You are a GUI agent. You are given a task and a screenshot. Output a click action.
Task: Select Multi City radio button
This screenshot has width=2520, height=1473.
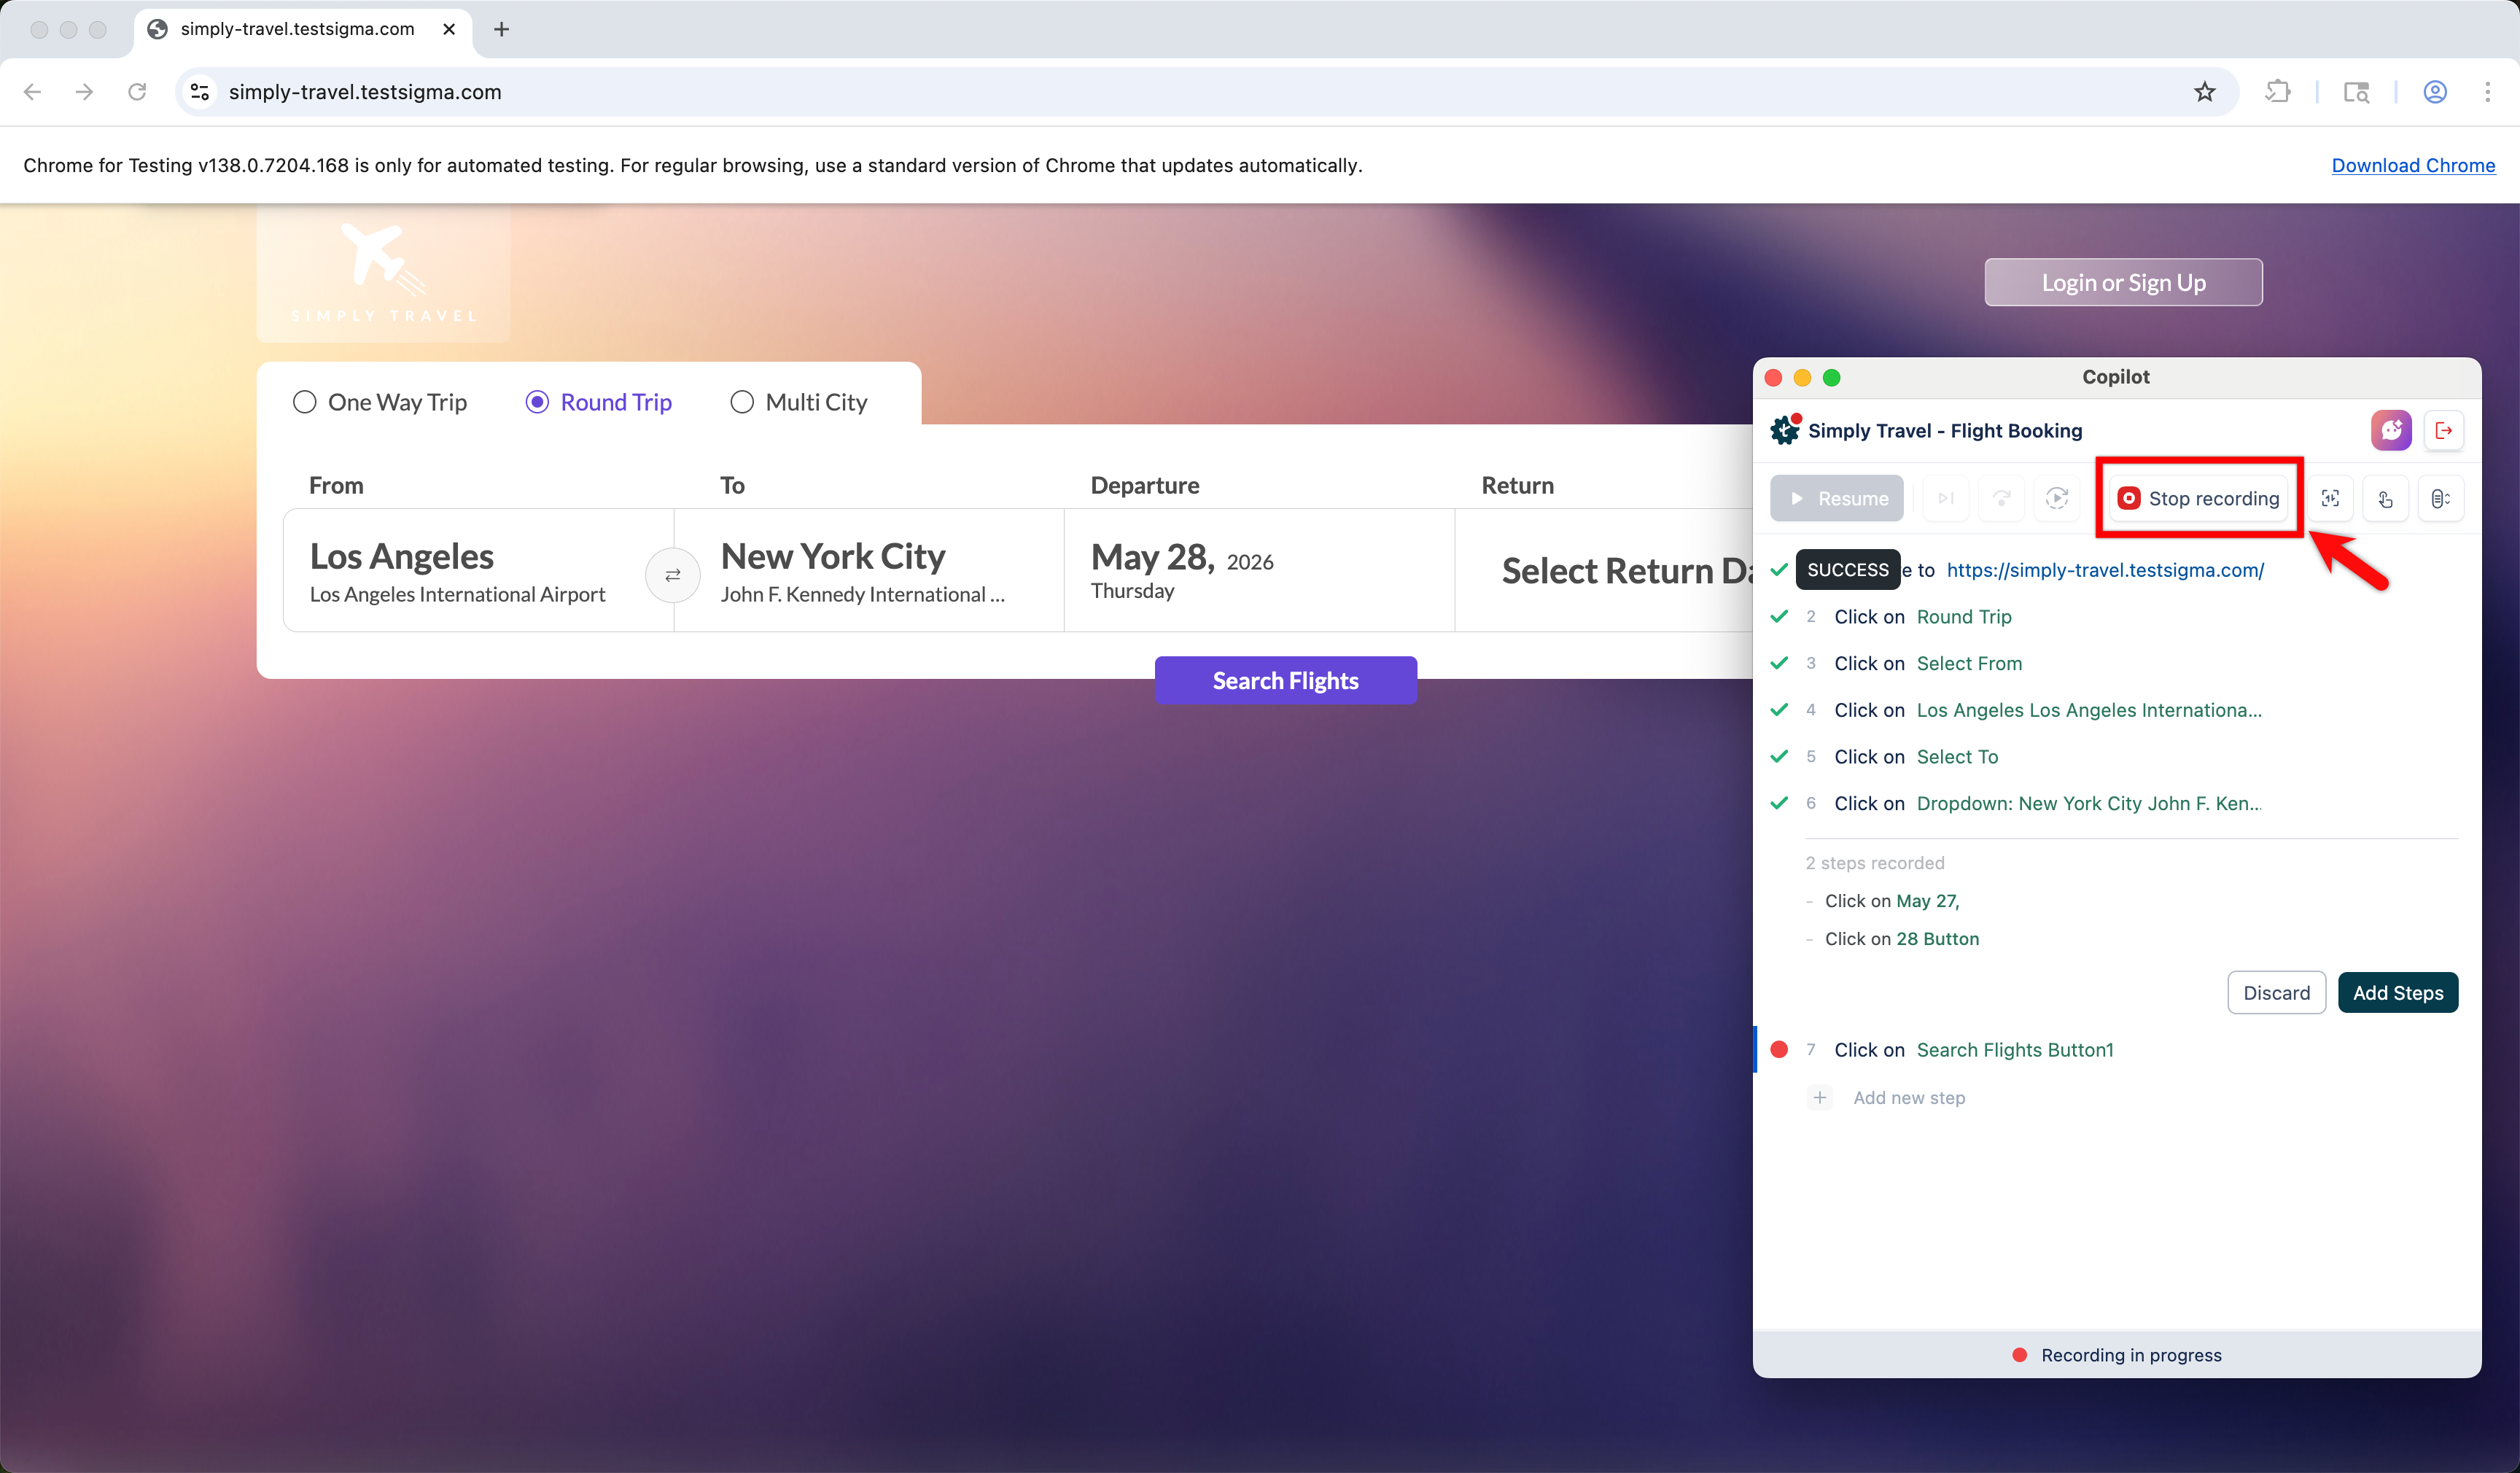742,402
